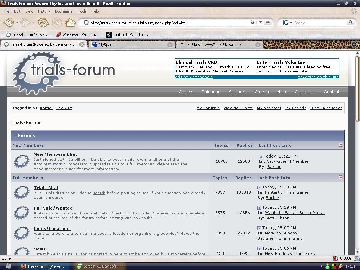Click the taskbar clock showing 17:24
The image size is (360, 270).
click(x=351, y=266)
